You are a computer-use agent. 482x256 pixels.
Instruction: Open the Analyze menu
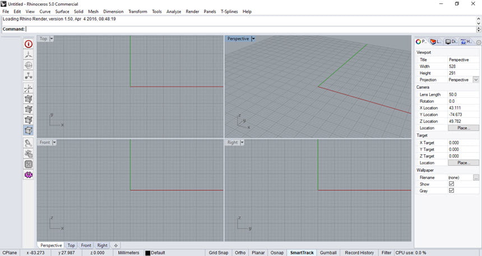[x=174, y=11]
